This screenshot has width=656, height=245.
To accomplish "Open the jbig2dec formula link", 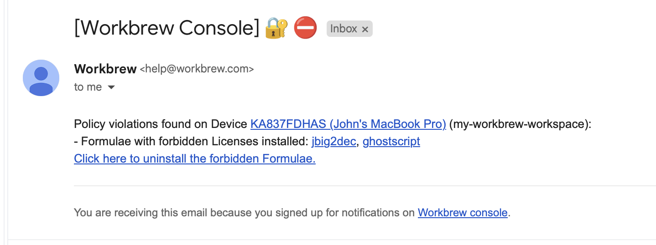I will [333, 141].
